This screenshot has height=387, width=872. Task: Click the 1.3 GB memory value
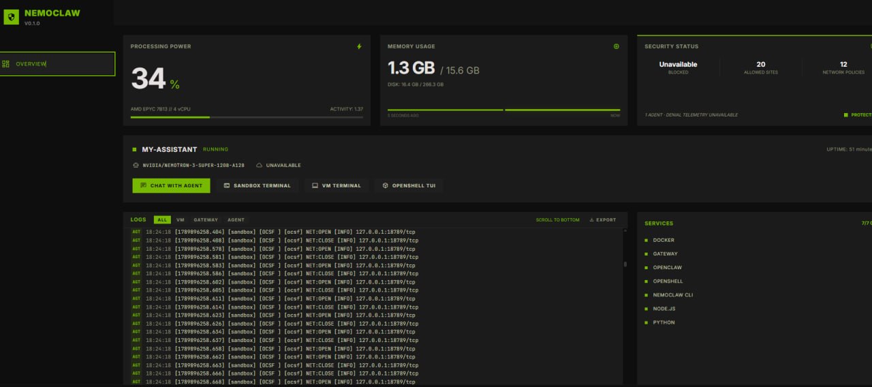coord(411,68)
